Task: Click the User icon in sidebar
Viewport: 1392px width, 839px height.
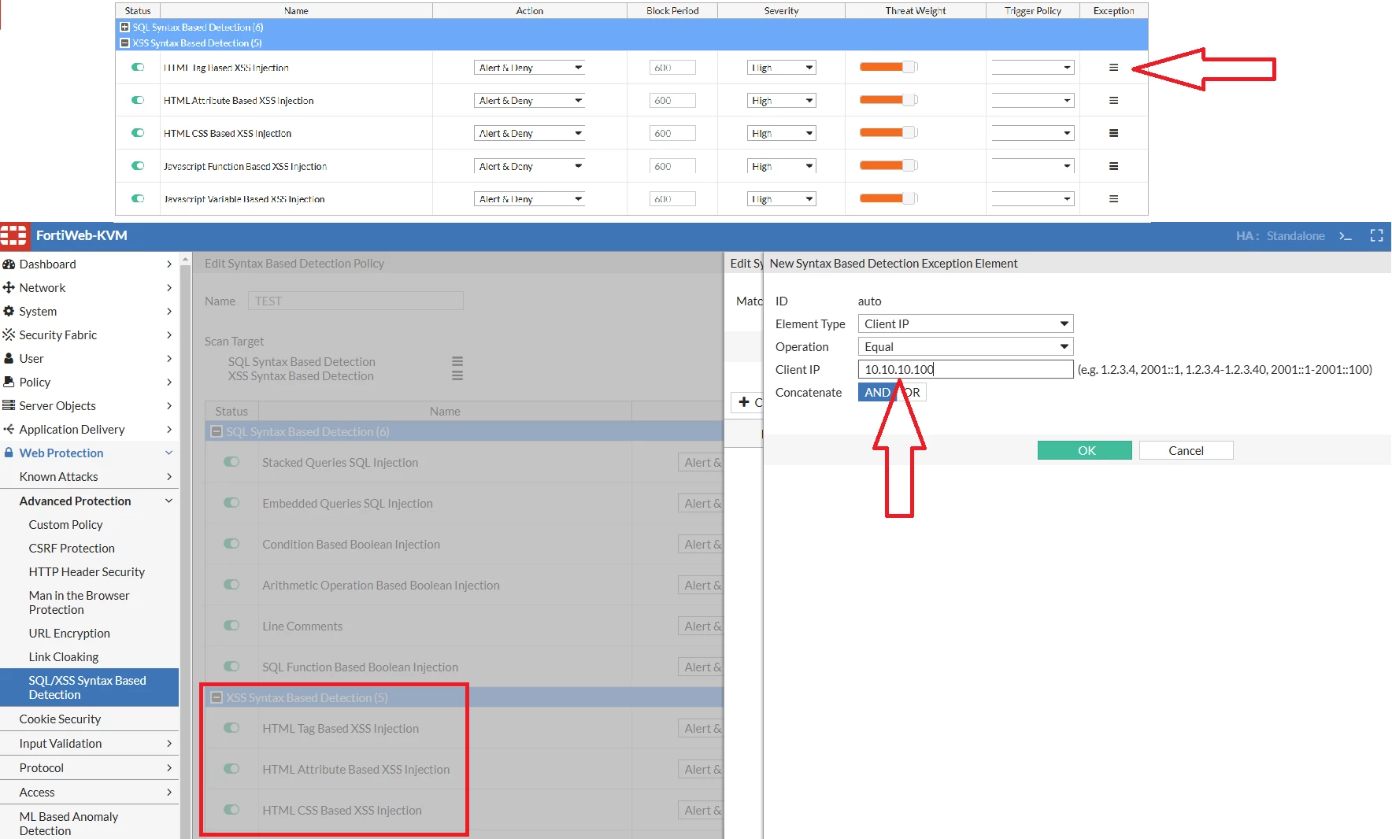Action: click(9, 359)
